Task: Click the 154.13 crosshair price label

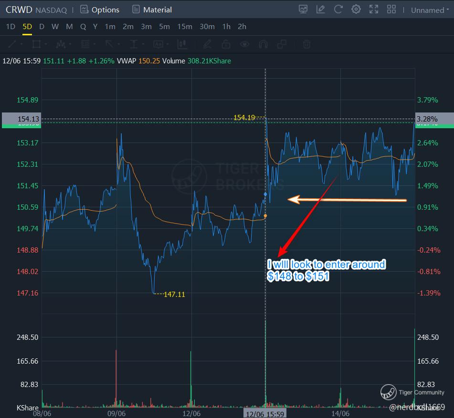Action: [x=21, y=119]
